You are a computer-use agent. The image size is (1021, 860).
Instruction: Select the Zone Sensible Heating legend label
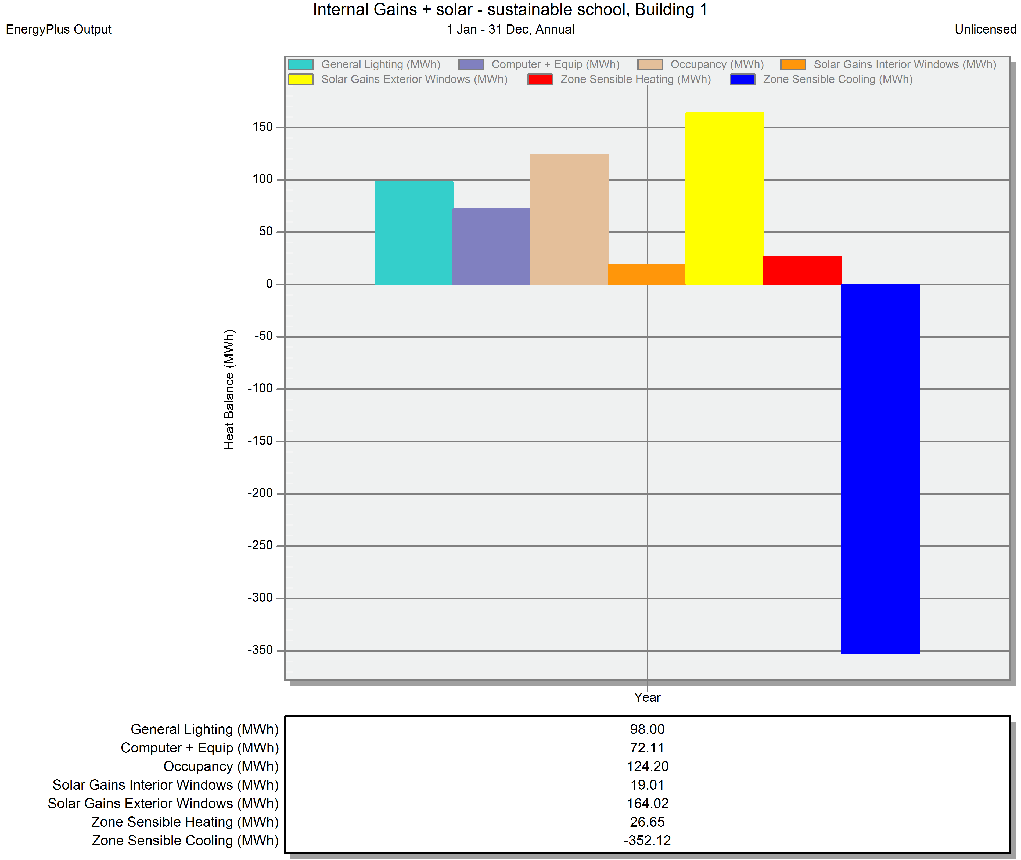[635, 79]
